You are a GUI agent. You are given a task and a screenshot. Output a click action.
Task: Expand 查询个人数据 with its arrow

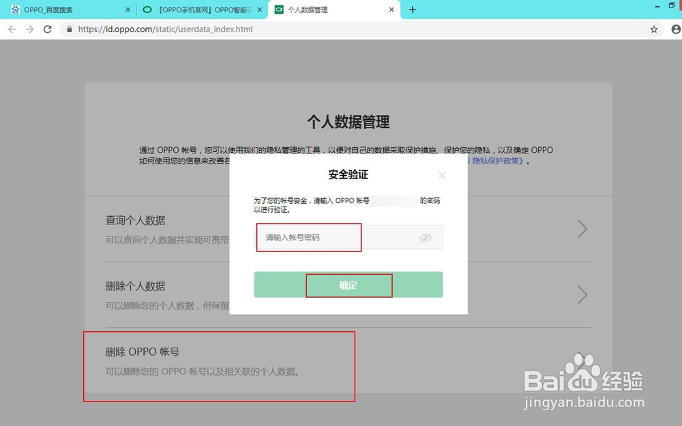(x=582, y=228)
